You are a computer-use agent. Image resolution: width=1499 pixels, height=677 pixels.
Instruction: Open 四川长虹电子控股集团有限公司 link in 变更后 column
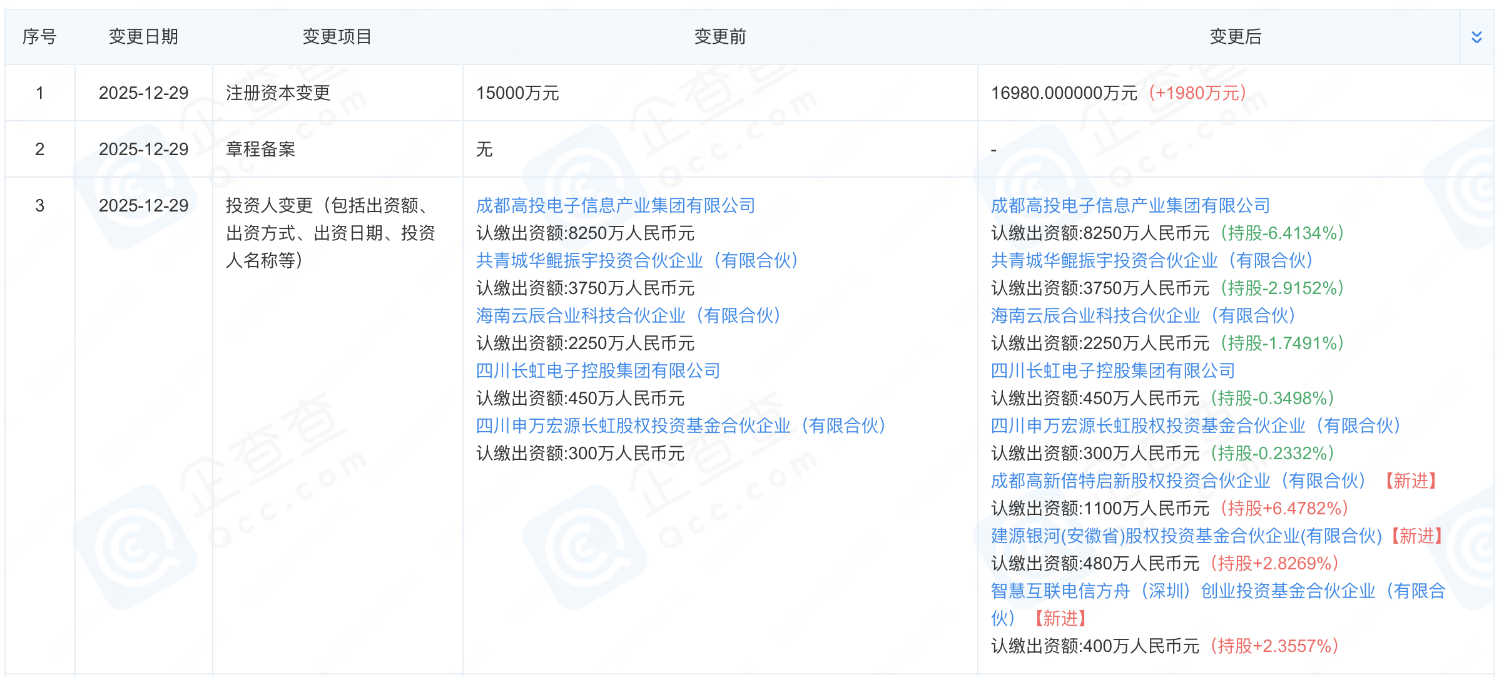[1112, 370]
